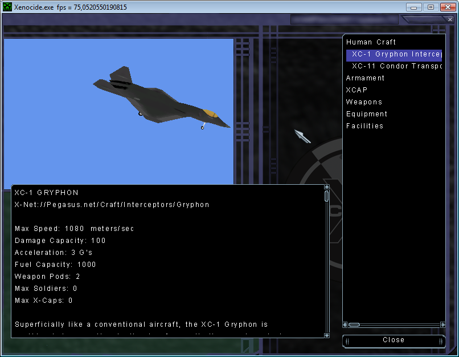This screenshot has width=459, height=357.
Task: Minimize the Xenocide window
Action: tap(413, 7)
